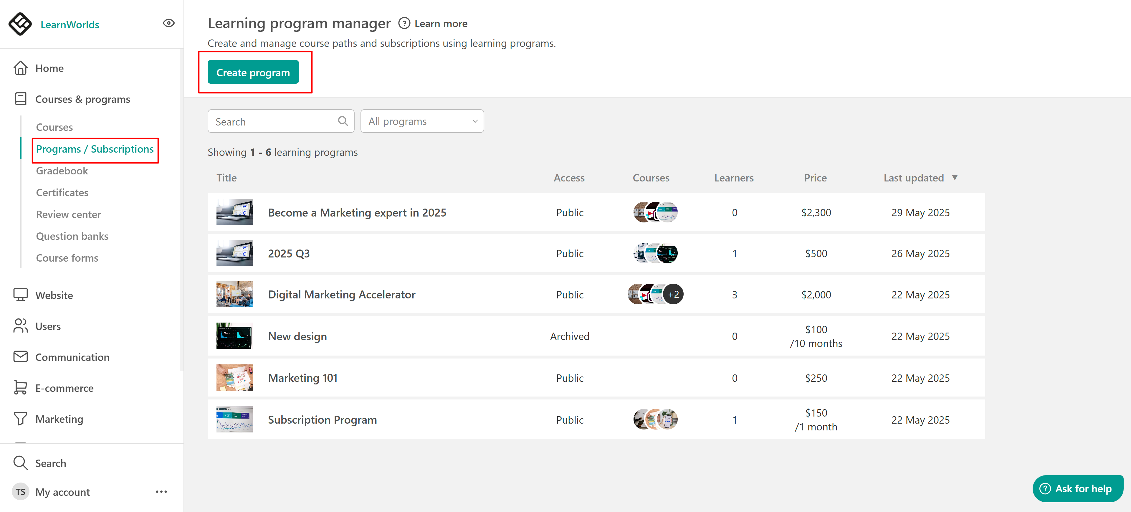
Task: Toggle the eye preview icon
Action: click(168, 23)
